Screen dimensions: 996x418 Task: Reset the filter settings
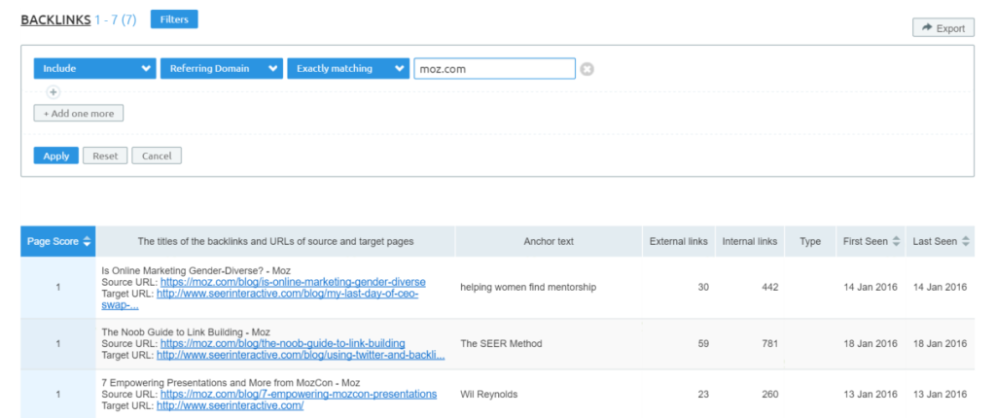click(105, 156)
